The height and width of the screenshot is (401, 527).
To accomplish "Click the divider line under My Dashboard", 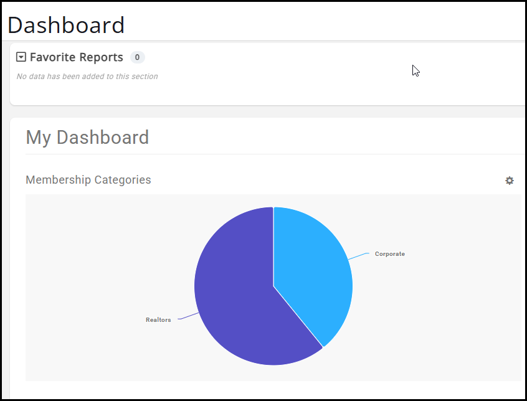I will tap(249, 154).
